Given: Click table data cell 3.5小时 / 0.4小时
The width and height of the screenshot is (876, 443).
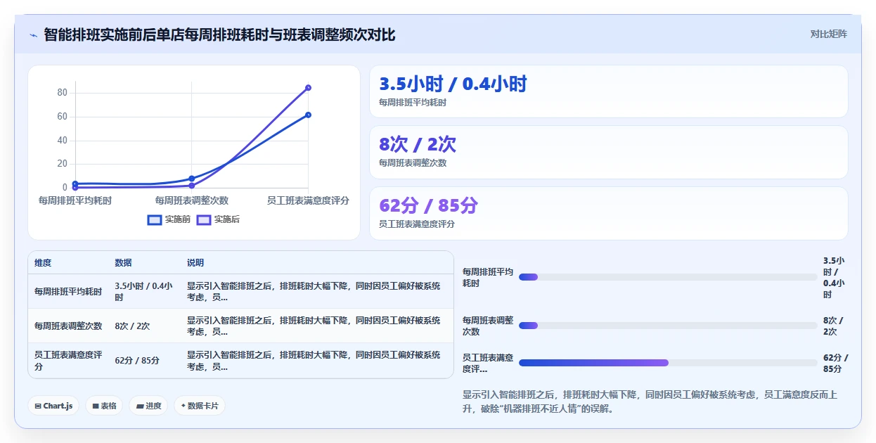Looking at the screenshot, I should [144, 291].
